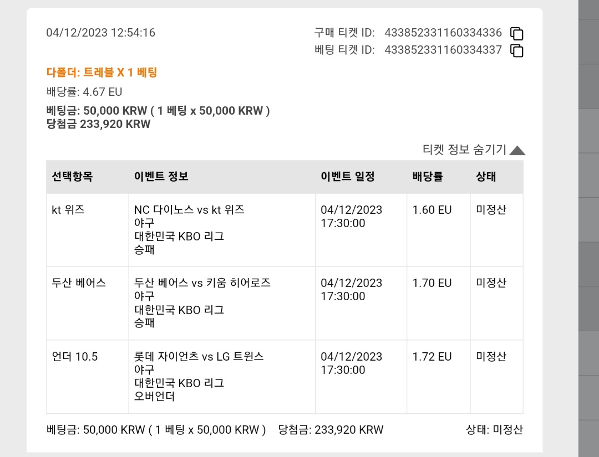The height and width of the screenshot is (457, 599).
Task: Select the 상태 column header
Action: [x=486, y=177]
